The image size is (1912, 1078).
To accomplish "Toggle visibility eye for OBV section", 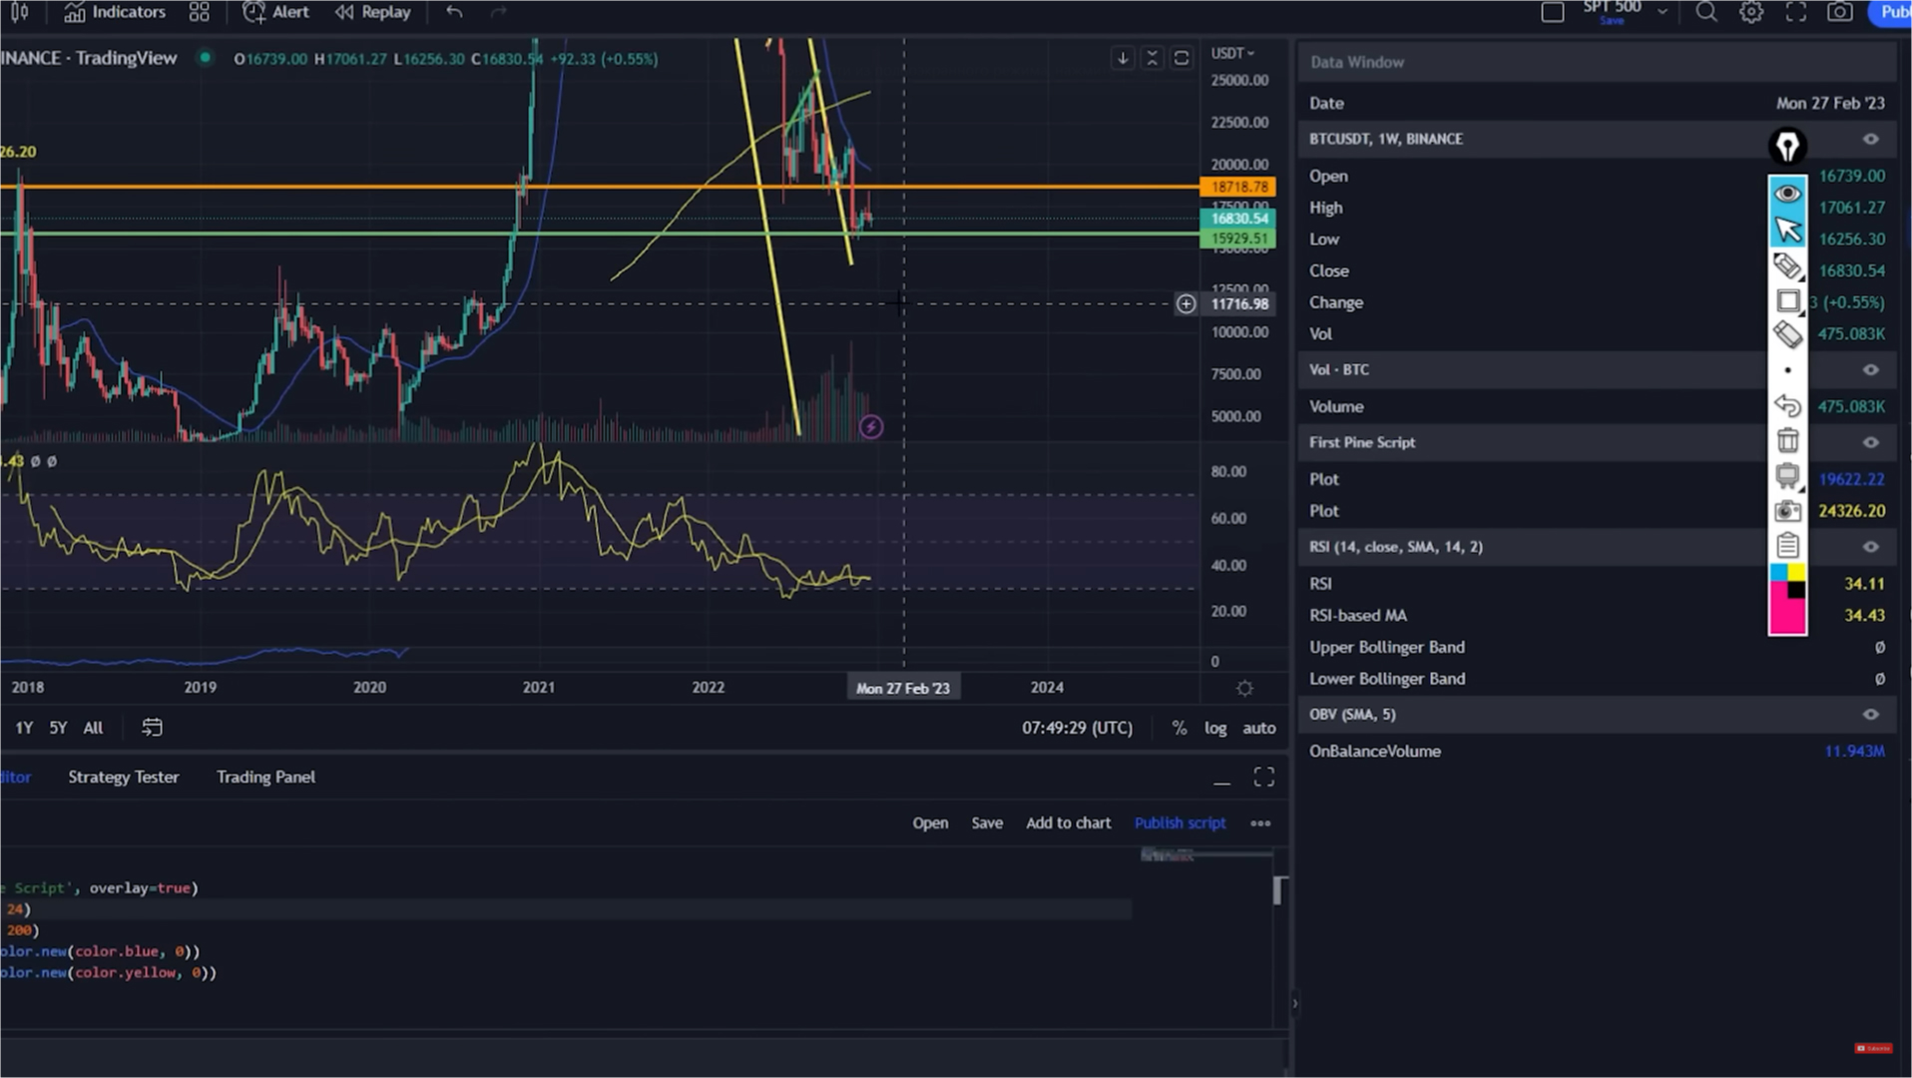I will pos(1871,715).
